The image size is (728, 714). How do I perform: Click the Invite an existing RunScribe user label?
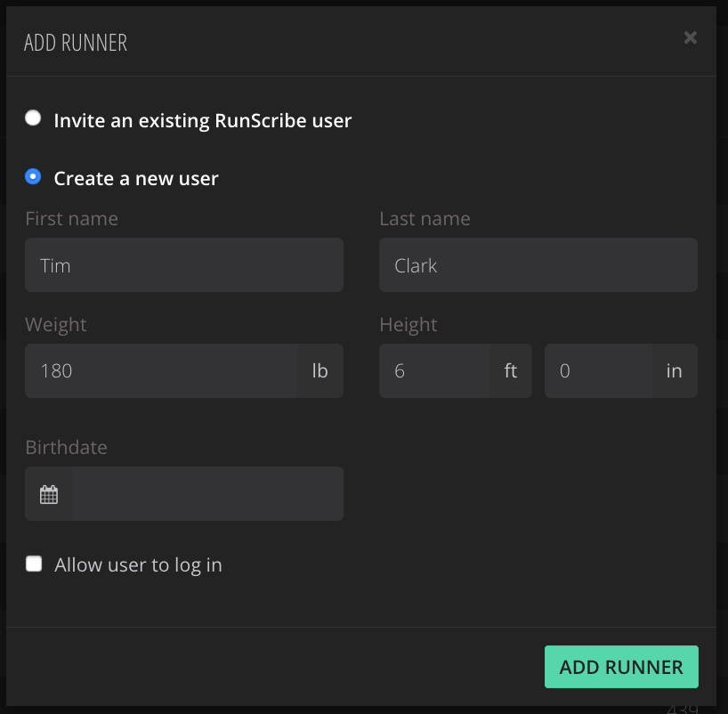(x=203, y=121)
